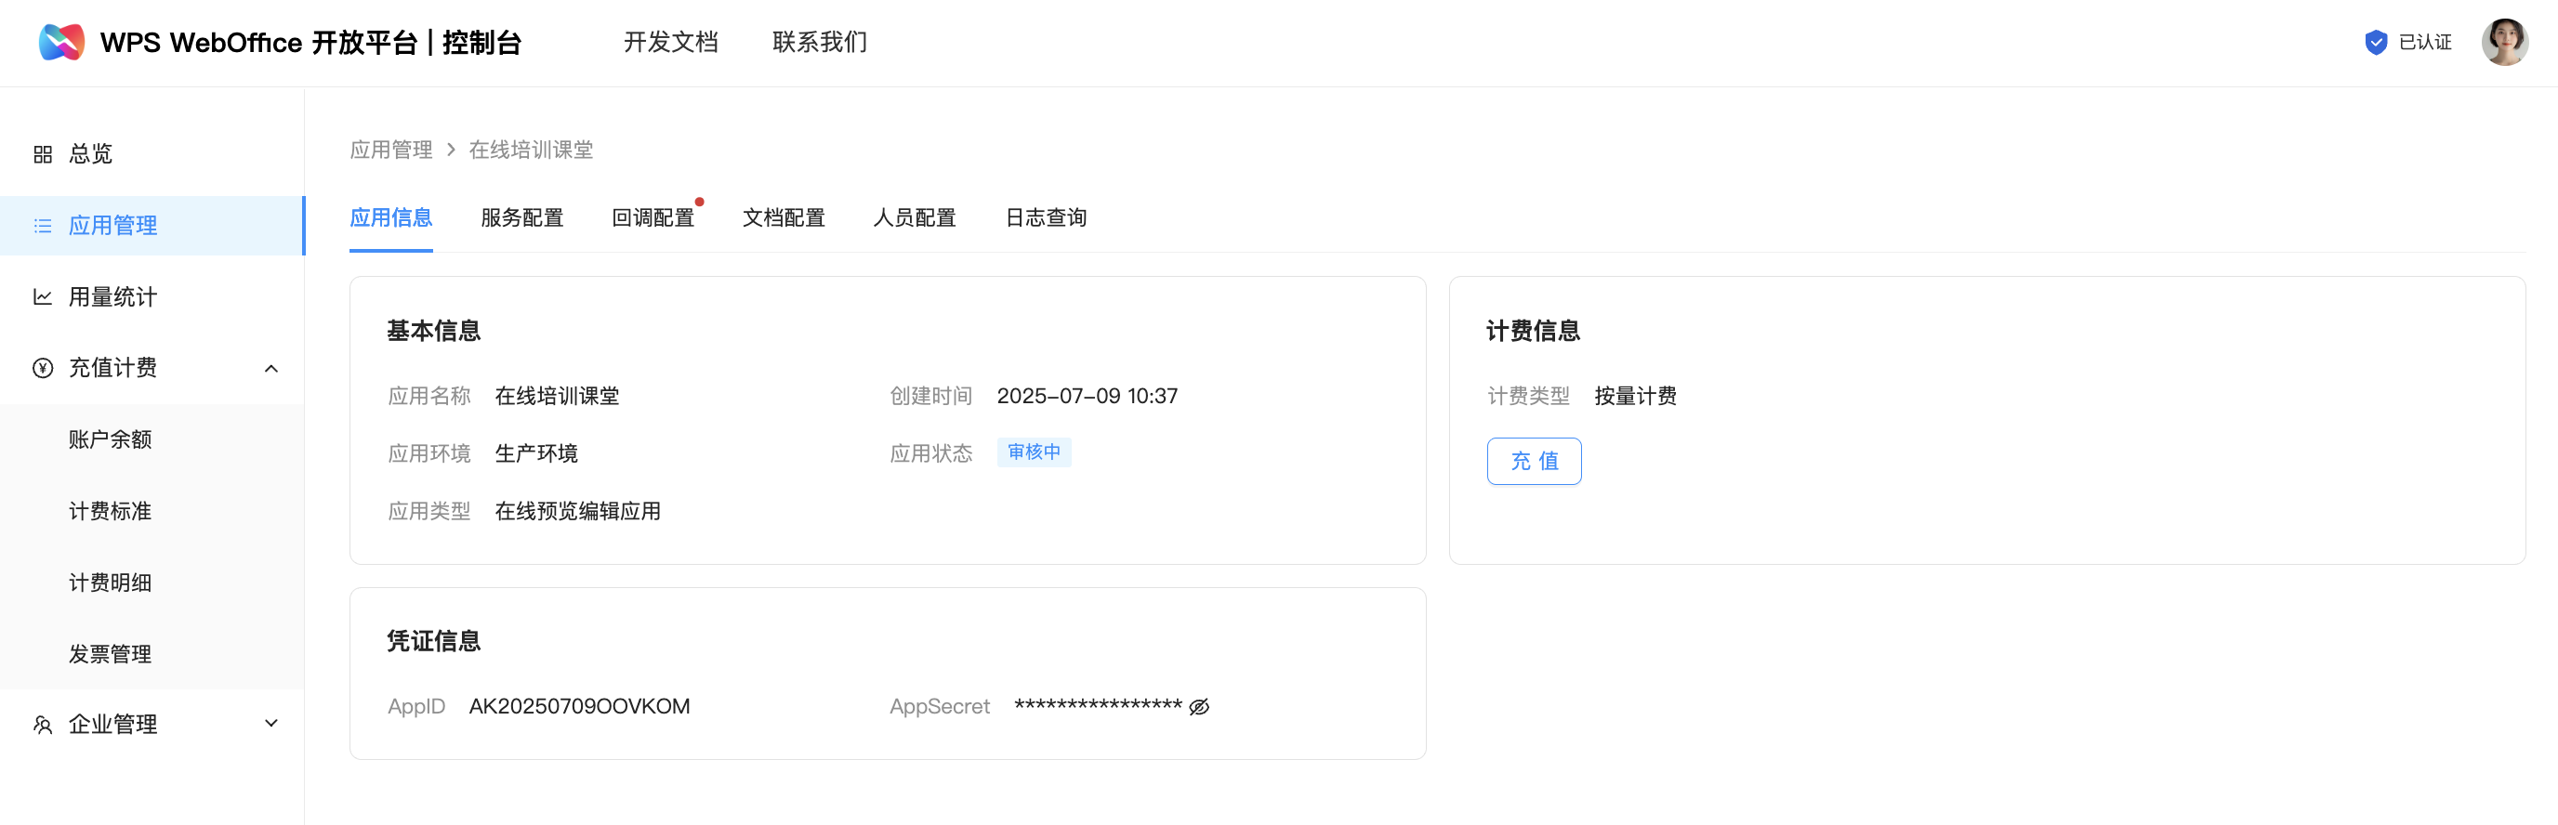
Task: Open the user avatar in header
Action: [2503, 42]
